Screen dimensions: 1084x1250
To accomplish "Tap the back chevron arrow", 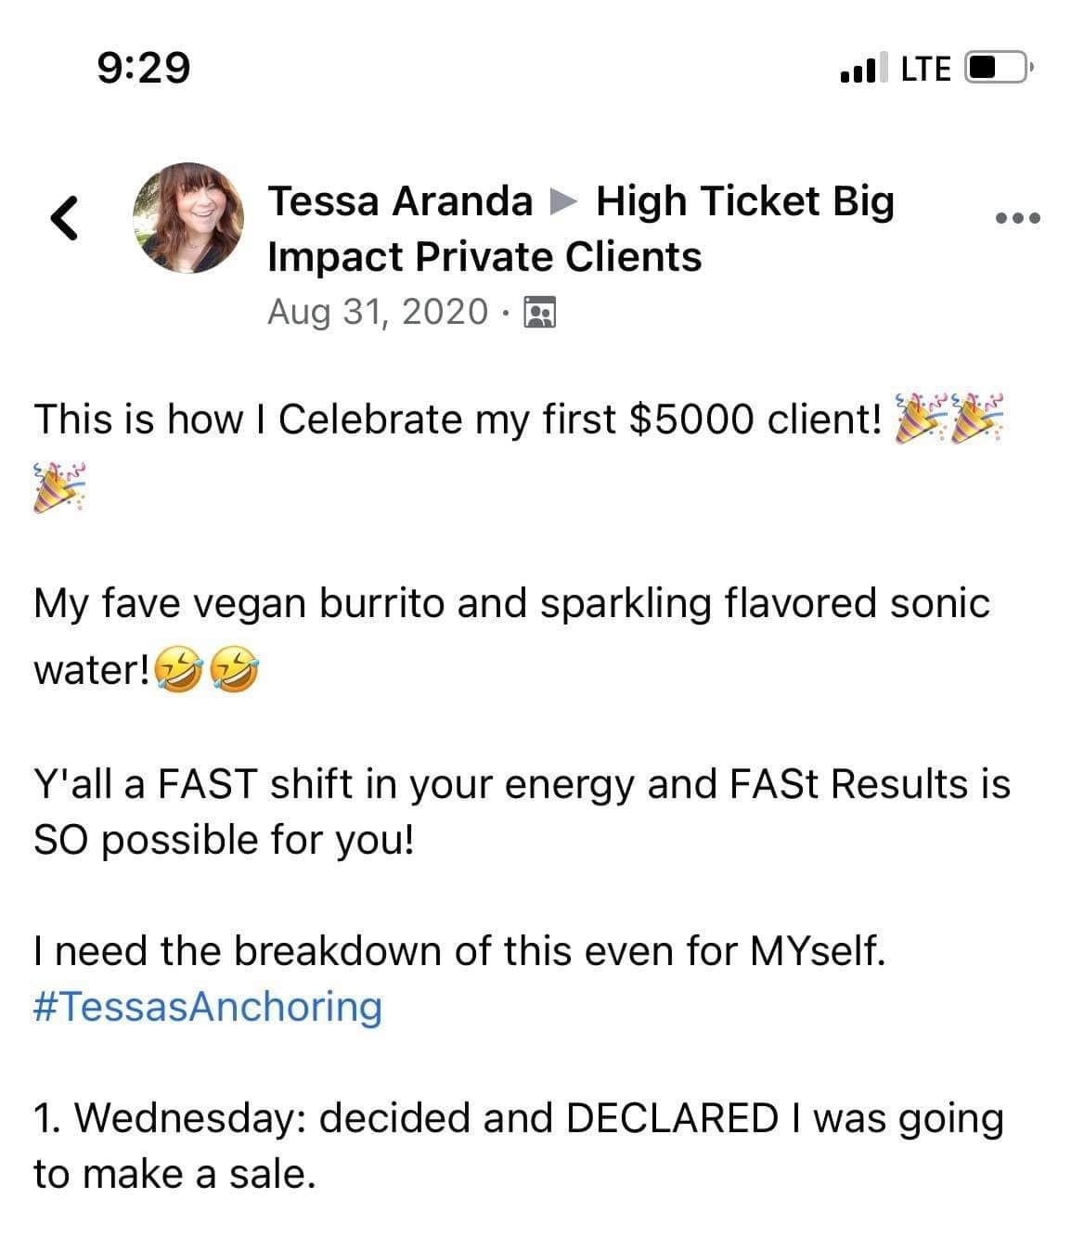I will pos(62,220).
